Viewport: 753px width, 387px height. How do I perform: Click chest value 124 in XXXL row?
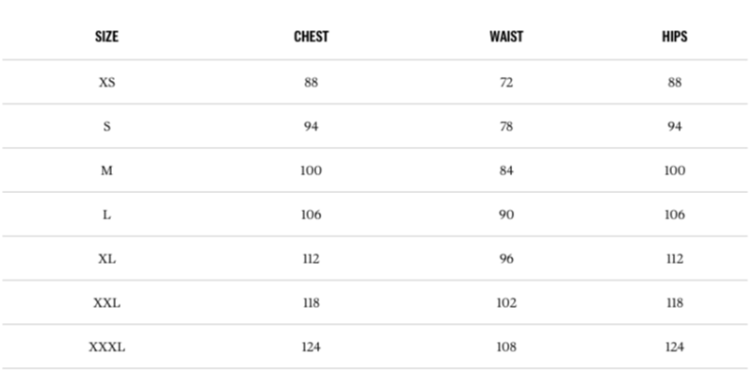[x=312, y=347]
